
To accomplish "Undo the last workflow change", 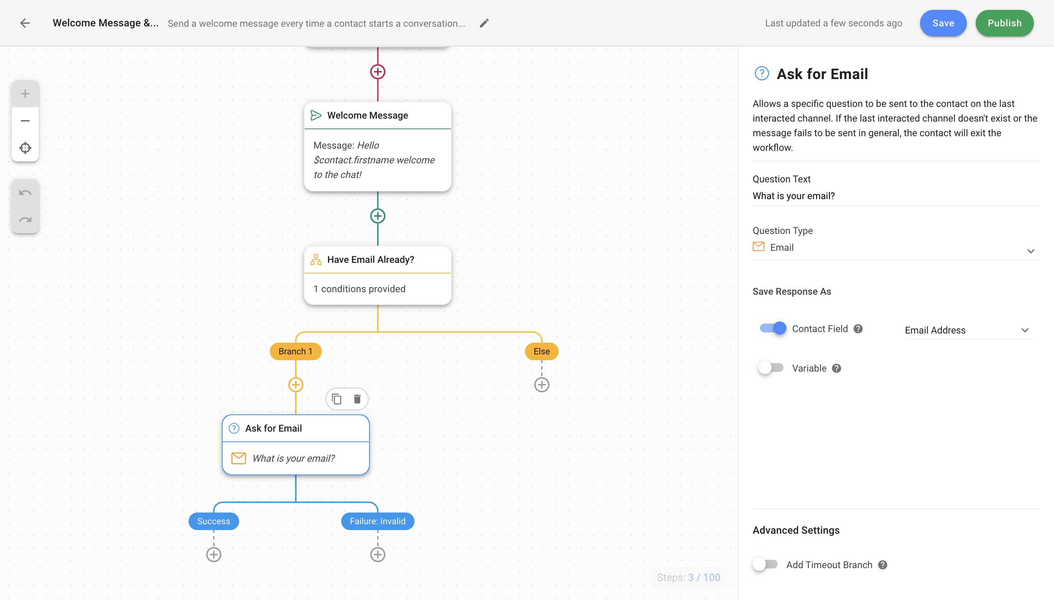I will [25, 193].
